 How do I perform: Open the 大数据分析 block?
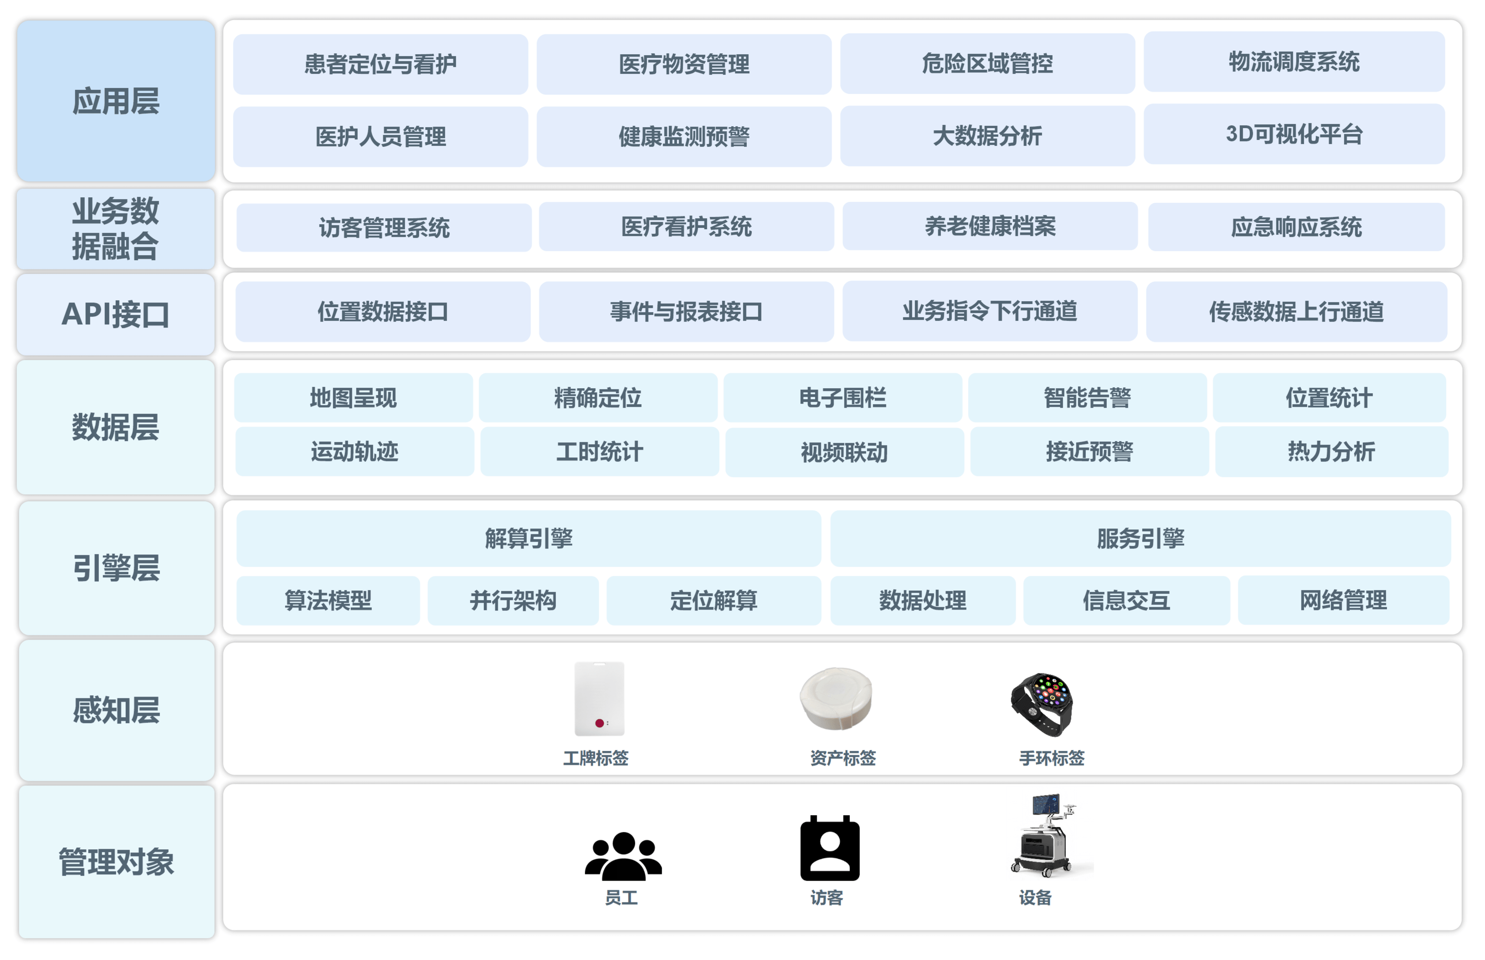[x=987, y=136]
